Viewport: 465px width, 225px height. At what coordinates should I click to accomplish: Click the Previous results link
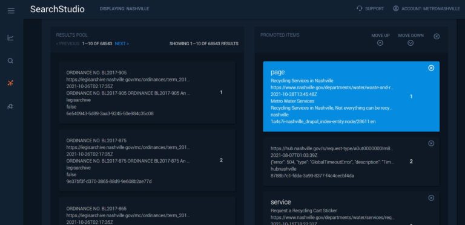click(x=68, y=43)
